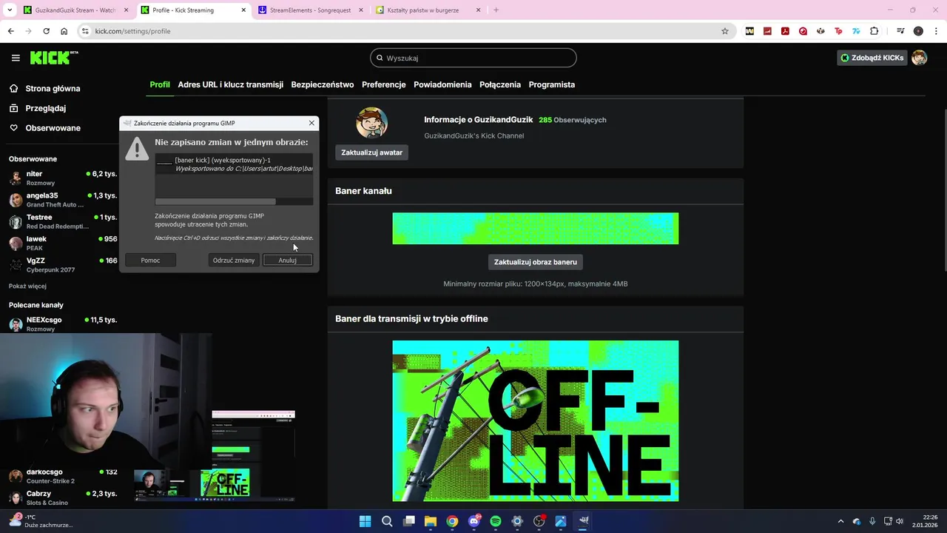Viewport: 947px width, 533px height.
Task: Switch to GuzikandGuzik Stream browser tab
Action: point(74,10)
